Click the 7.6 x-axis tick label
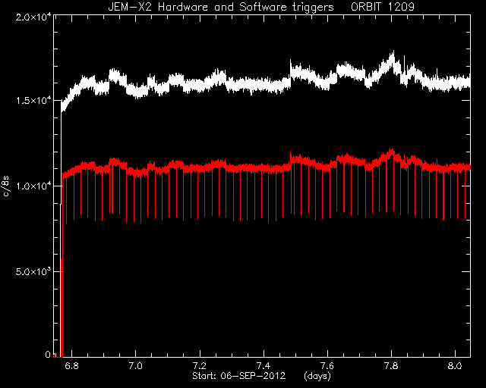 pos(327,366)
